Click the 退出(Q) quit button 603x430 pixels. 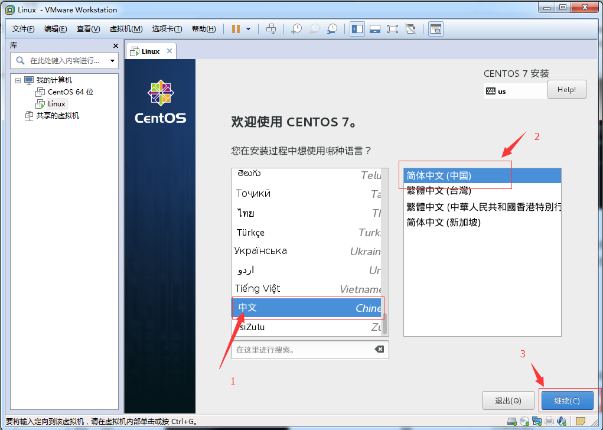508,401
